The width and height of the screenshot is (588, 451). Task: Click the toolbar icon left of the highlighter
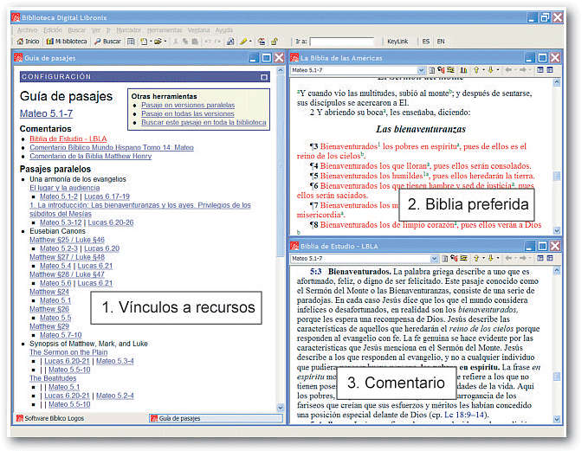click(230, 42)
